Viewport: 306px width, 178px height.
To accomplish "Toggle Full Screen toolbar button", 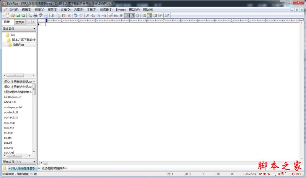I will coord(160,15).
